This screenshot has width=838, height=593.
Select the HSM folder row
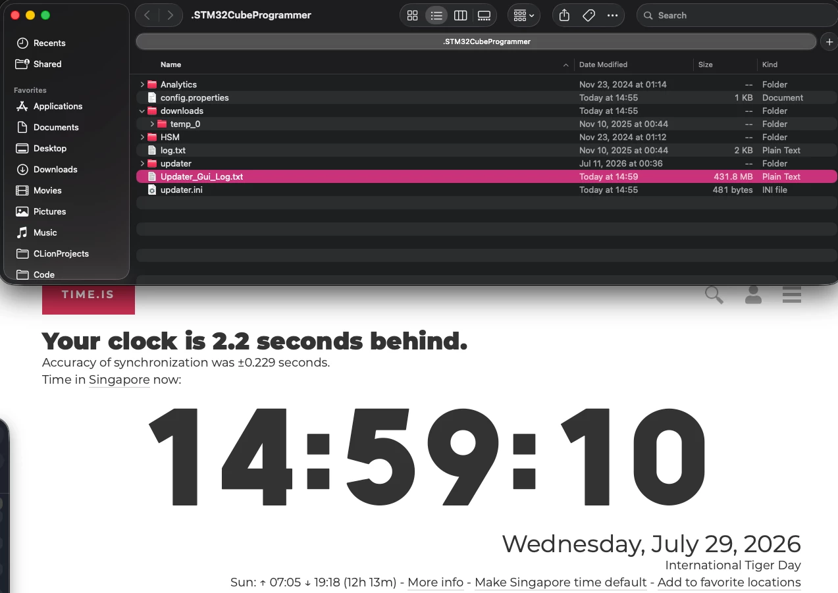(x=486, y=137)
